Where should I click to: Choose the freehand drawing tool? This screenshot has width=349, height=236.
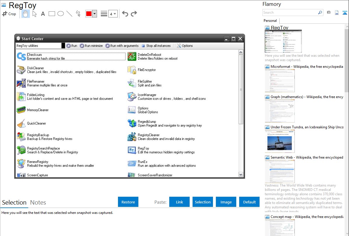tap(78, 14)
